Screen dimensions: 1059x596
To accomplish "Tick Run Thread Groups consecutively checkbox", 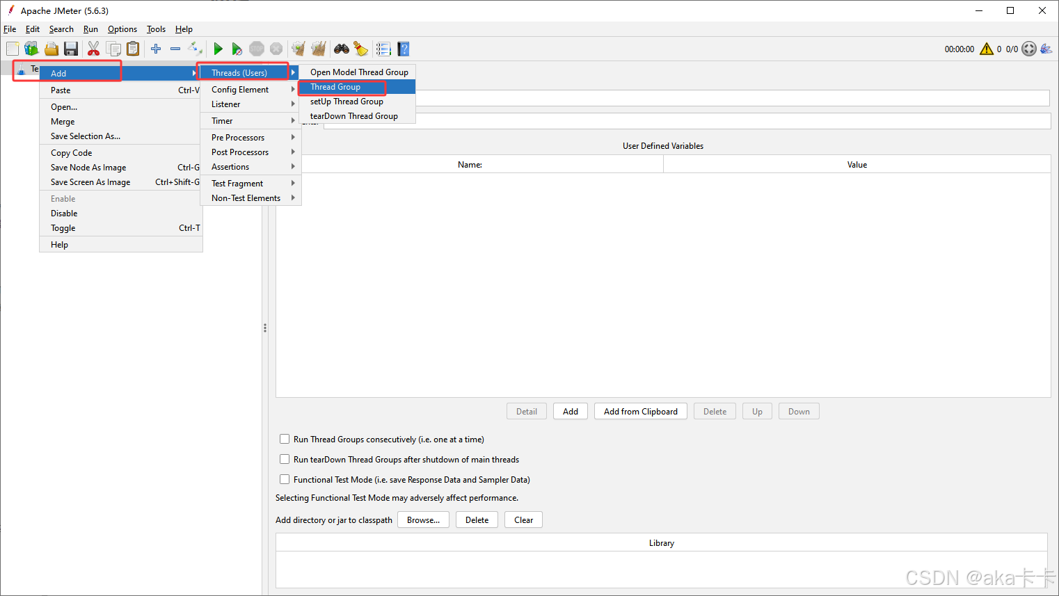I will coord(285,439).
